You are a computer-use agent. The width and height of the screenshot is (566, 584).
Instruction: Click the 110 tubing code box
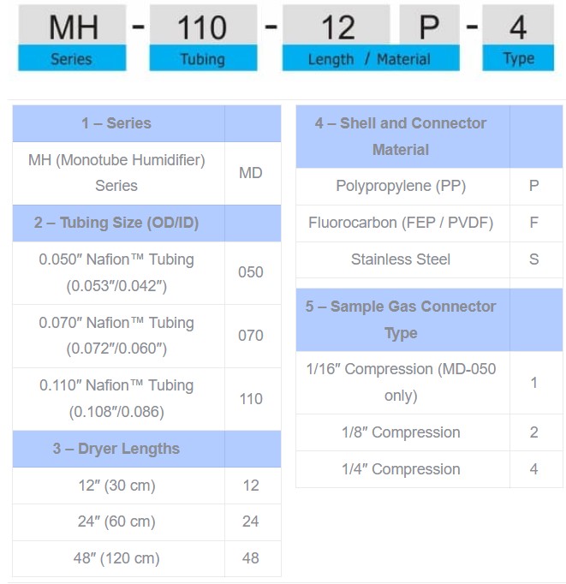click(203, 26)
